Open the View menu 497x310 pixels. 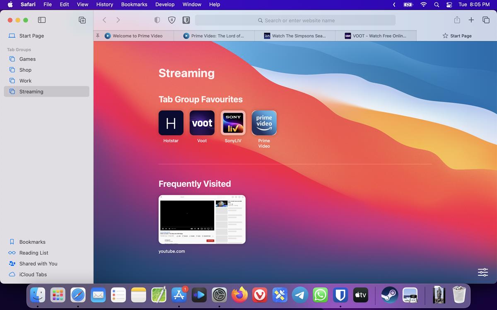pos(82,5)
